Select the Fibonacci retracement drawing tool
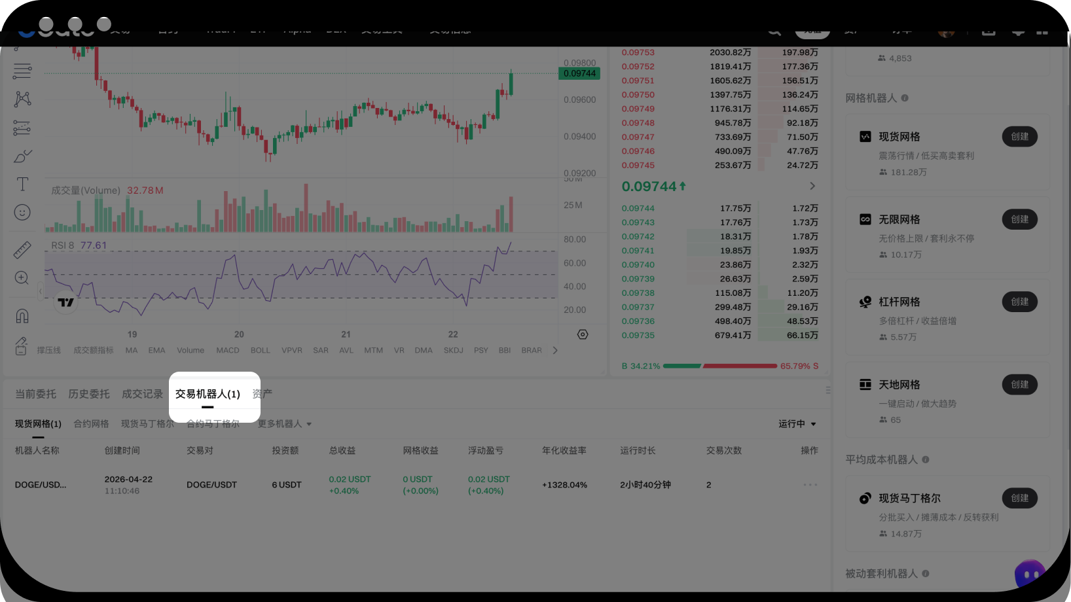Screen dimensions: 1071x602 click(x=22, y=71)
